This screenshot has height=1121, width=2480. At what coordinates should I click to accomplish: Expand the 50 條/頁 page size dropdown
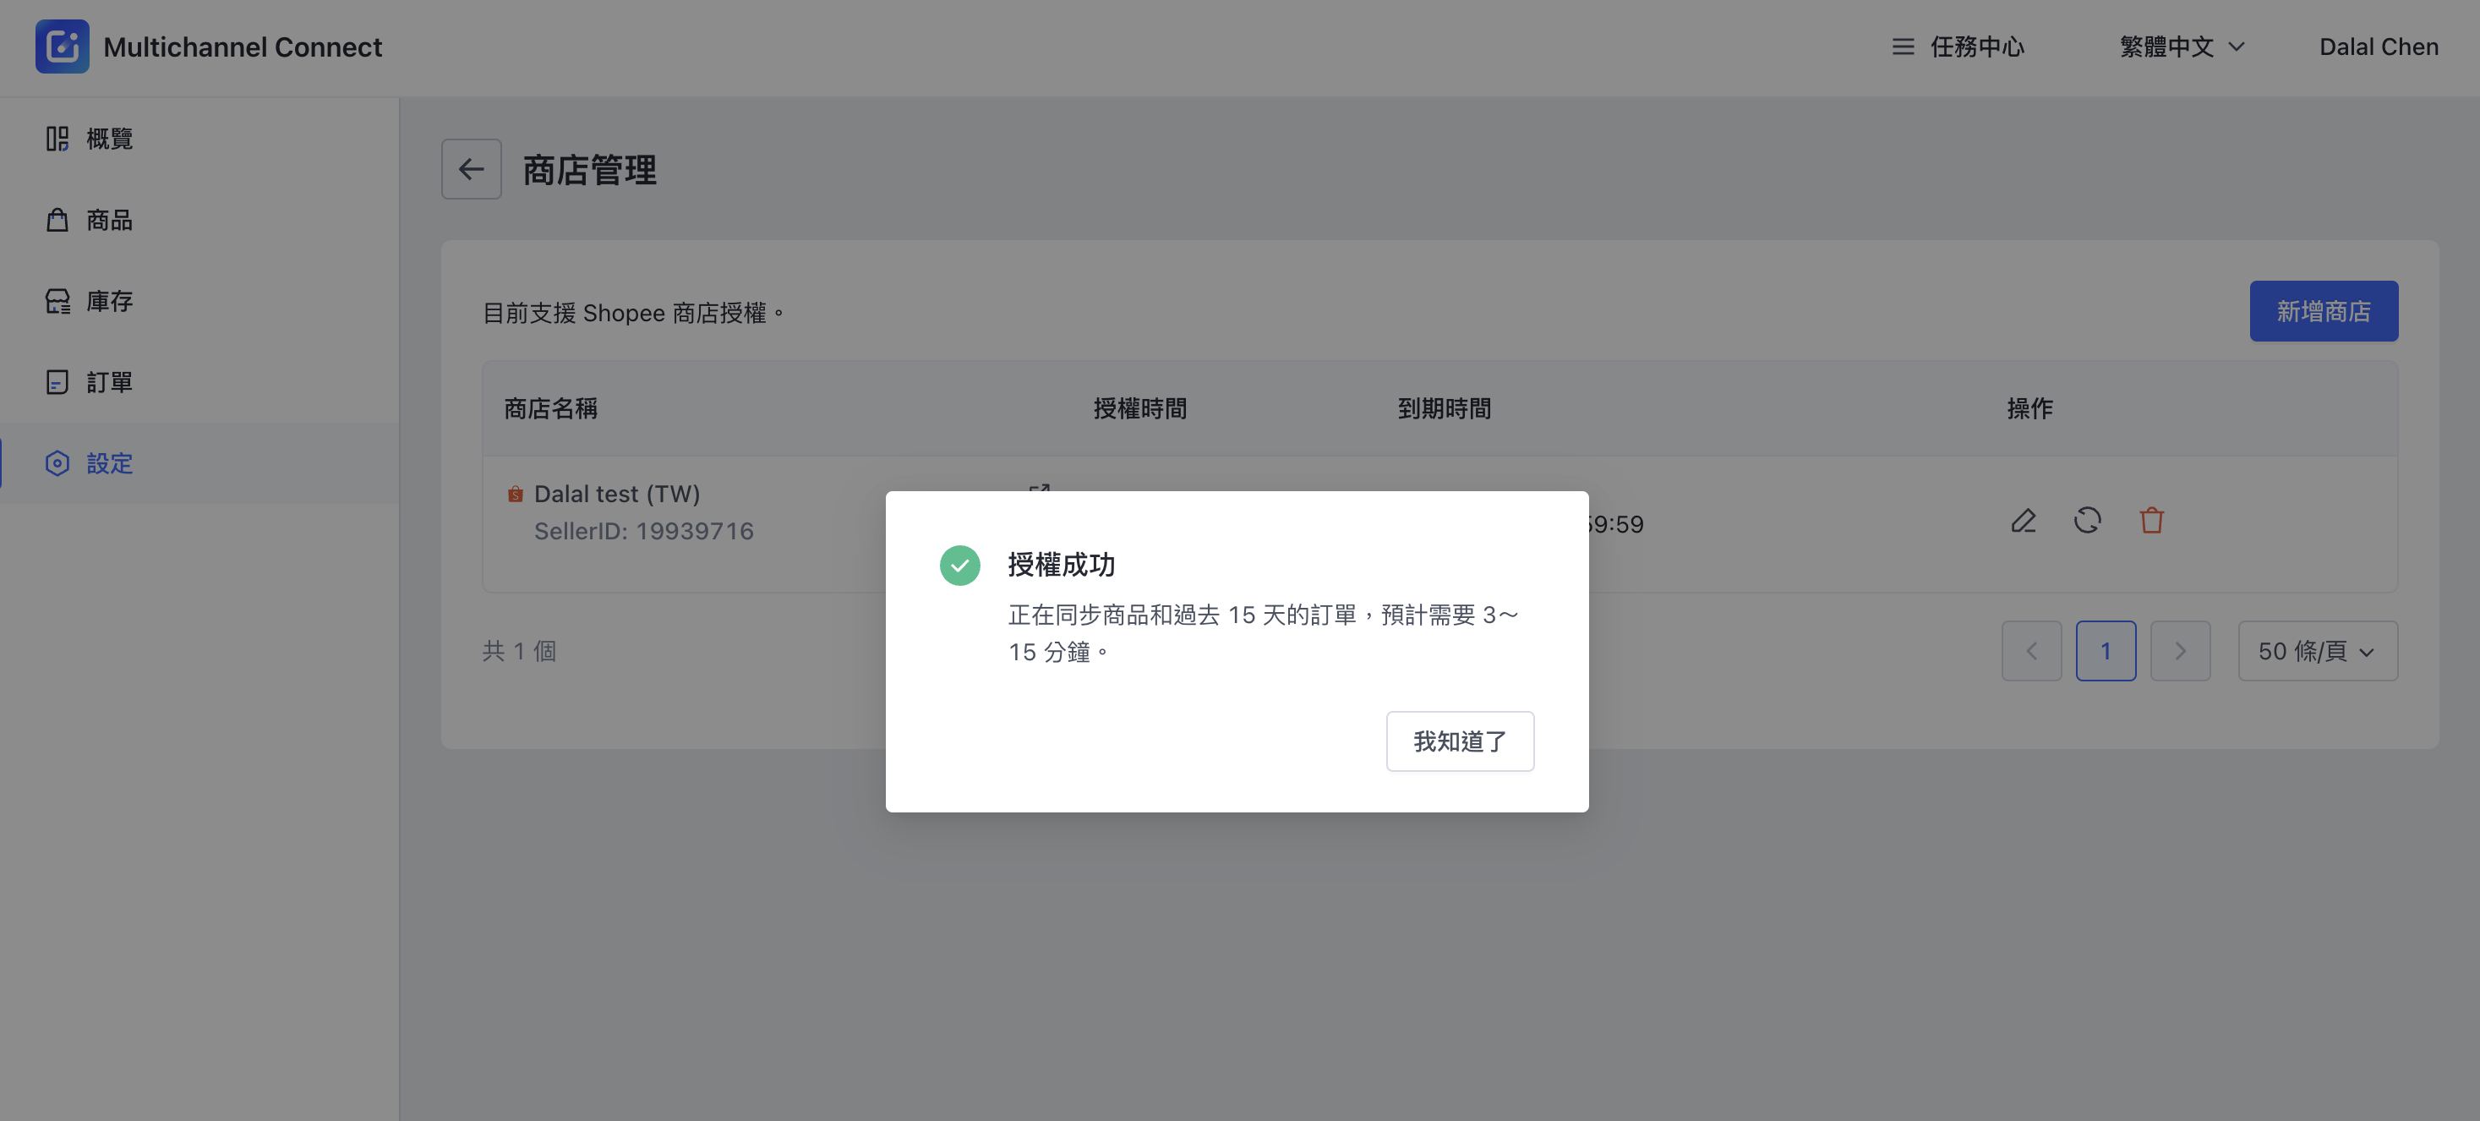2318,651
